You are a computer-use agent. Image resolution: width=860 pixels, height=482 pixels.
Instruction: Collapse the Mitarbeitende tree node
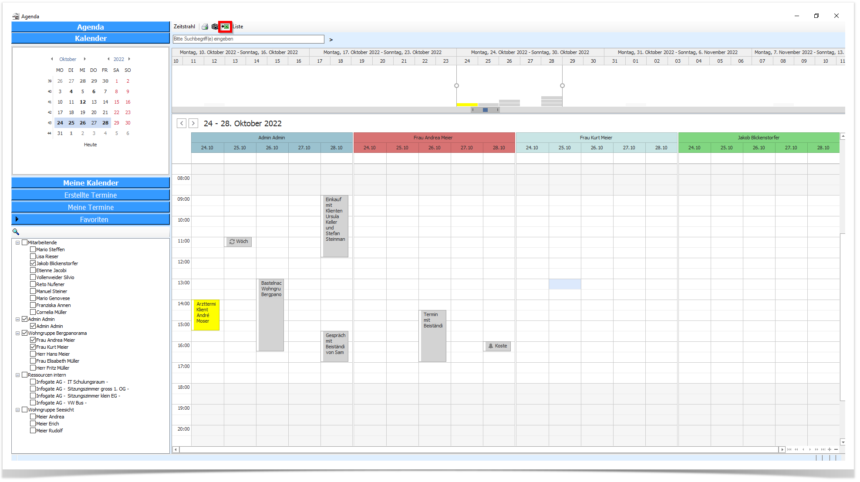click(18, 243)
